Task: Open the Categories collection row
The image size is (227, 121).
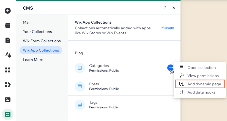Action: 124,68
